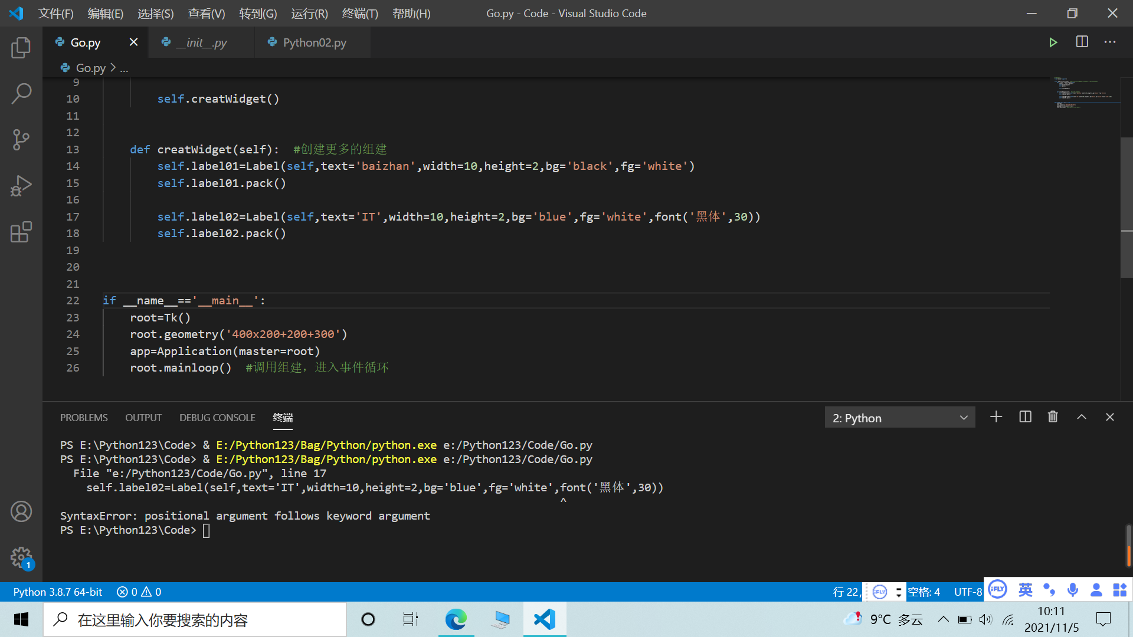The width and height of the screenshot is (1133, 637).
Task: Switch to the __init__.py editor tab
Action: pos(201,42)
